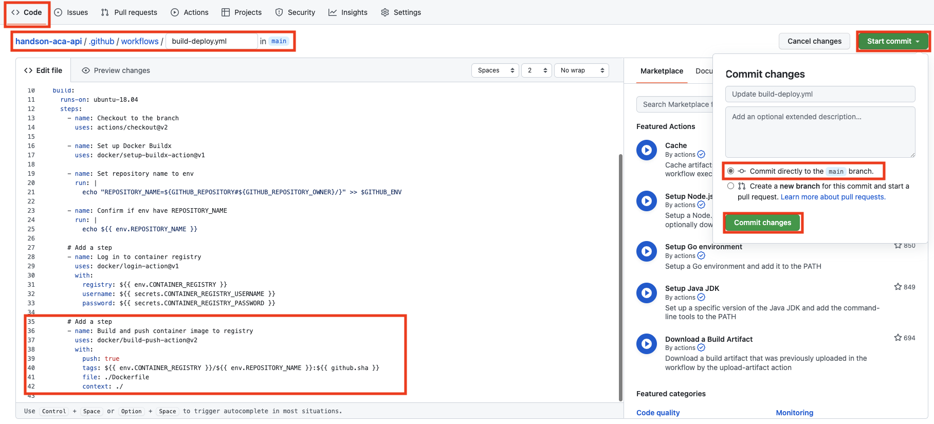Click the Code tab angle-brackets icon

pos(15,12)
